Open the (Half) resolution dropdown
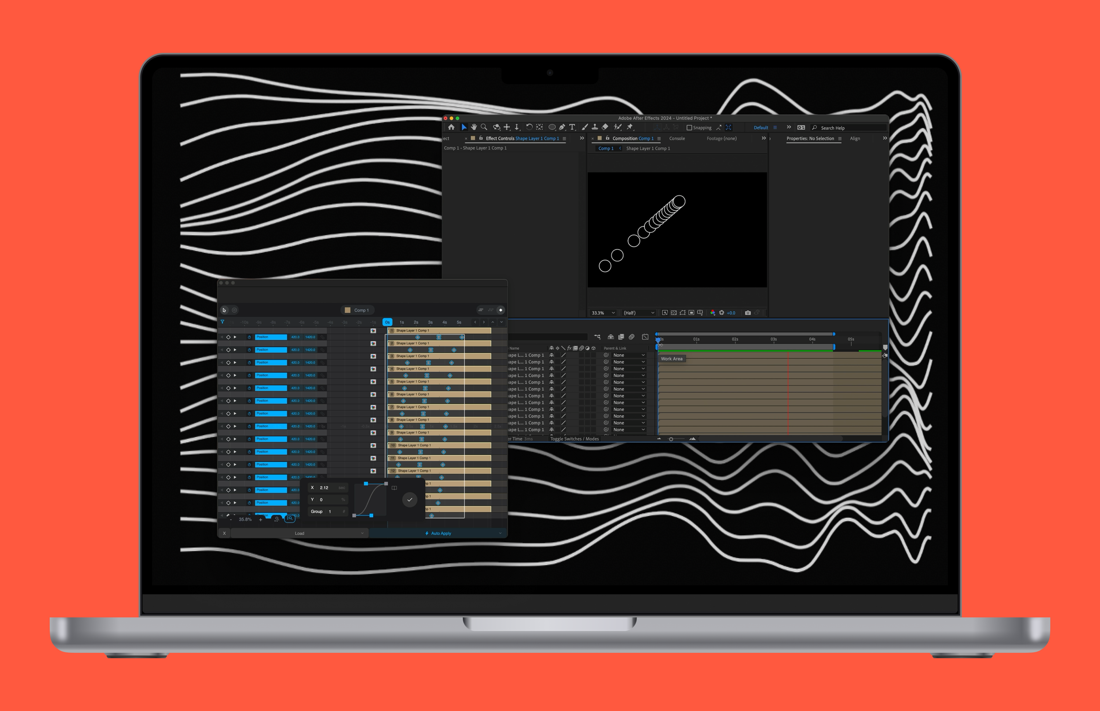Viewport: 1100px width, 711px height. tap(638, 313)
